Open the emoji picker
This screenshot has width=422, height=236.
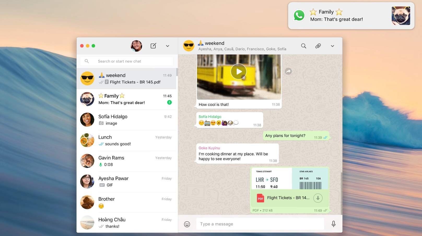pyautogui.click(x=187, y=224)
